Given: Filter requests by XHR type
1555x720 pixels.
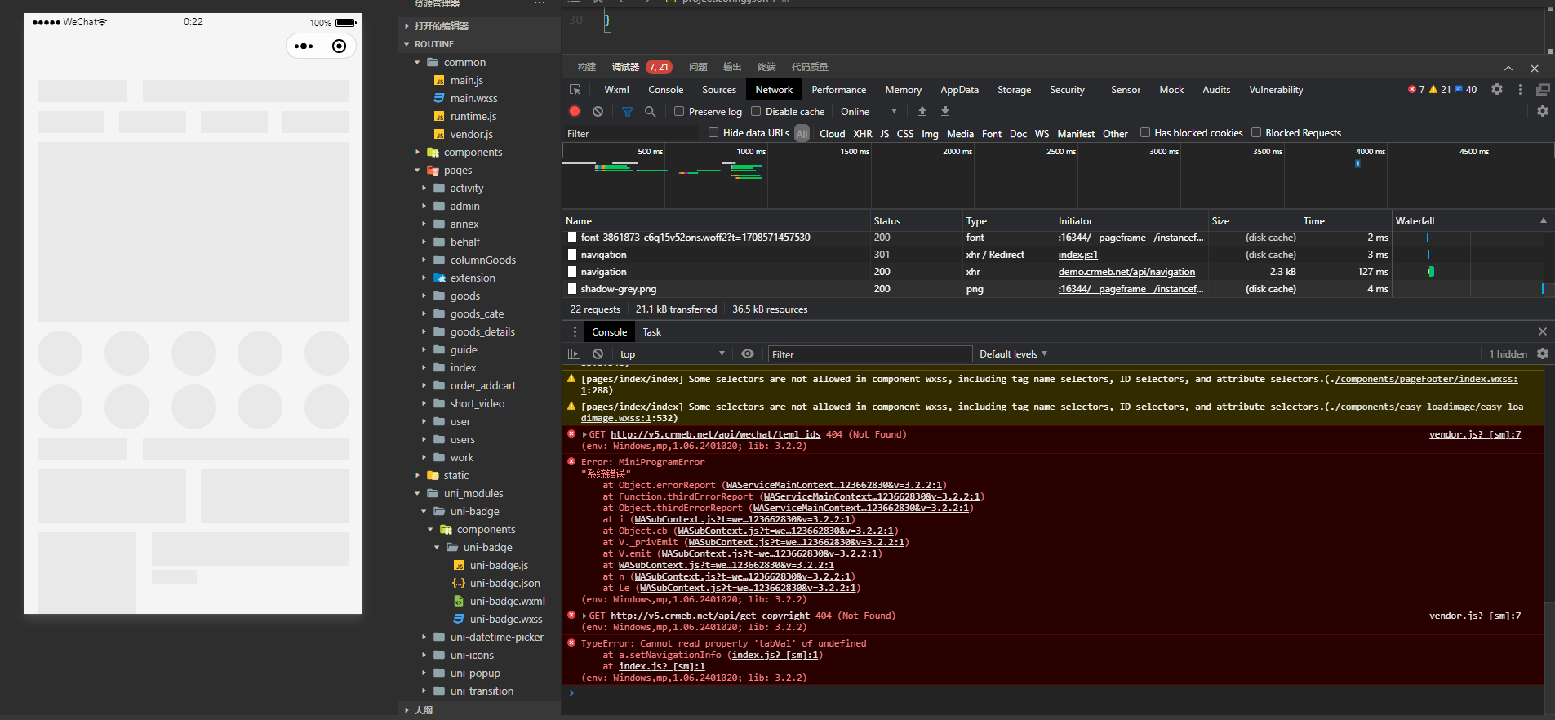Looking at the screenshot, I should (x=863, y=134).
